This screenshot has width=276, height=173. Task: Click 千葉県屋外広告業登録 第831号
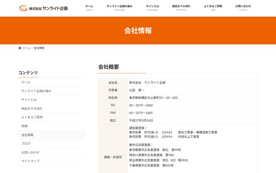151,165
